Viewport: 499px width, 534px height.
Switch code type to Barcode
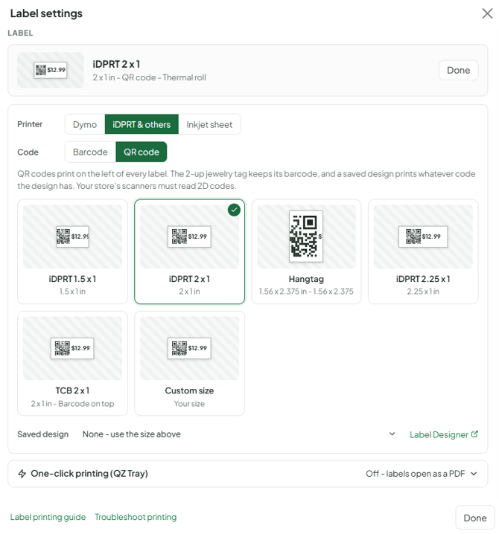click(90, 152)
